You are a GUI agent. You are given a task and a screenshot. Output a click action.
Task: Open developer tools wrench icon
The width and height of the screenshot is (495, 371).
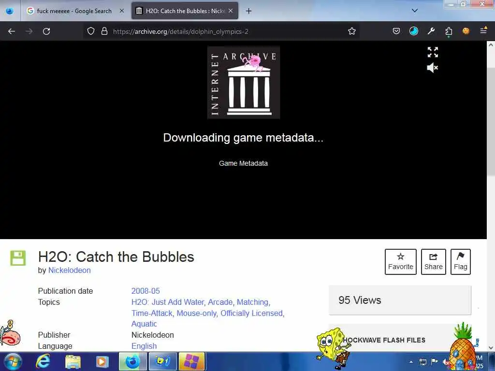[x=431, y=31]
